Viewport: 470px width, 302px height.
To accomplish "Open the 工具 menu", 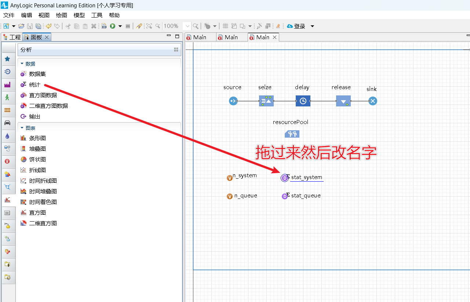I will coord(97,15).
